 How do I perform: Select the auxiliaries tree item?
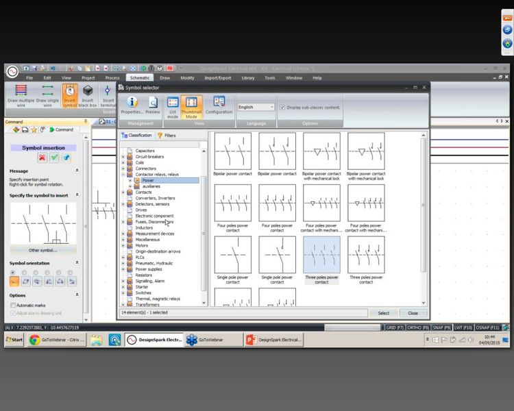click(151, 186)
